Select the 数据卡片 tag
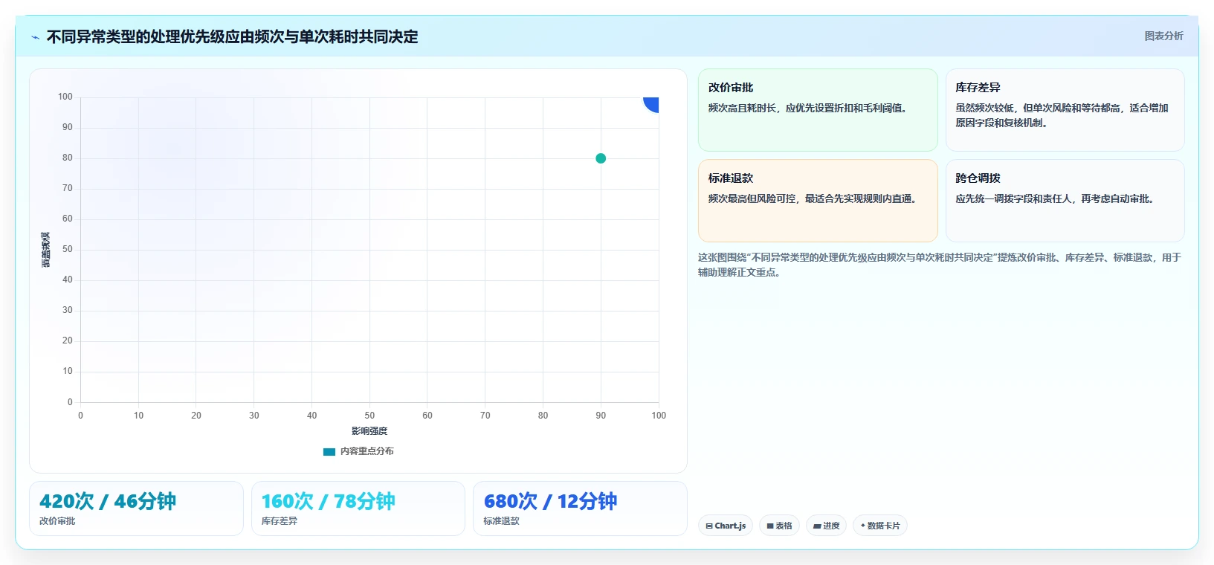 [880, 526]
